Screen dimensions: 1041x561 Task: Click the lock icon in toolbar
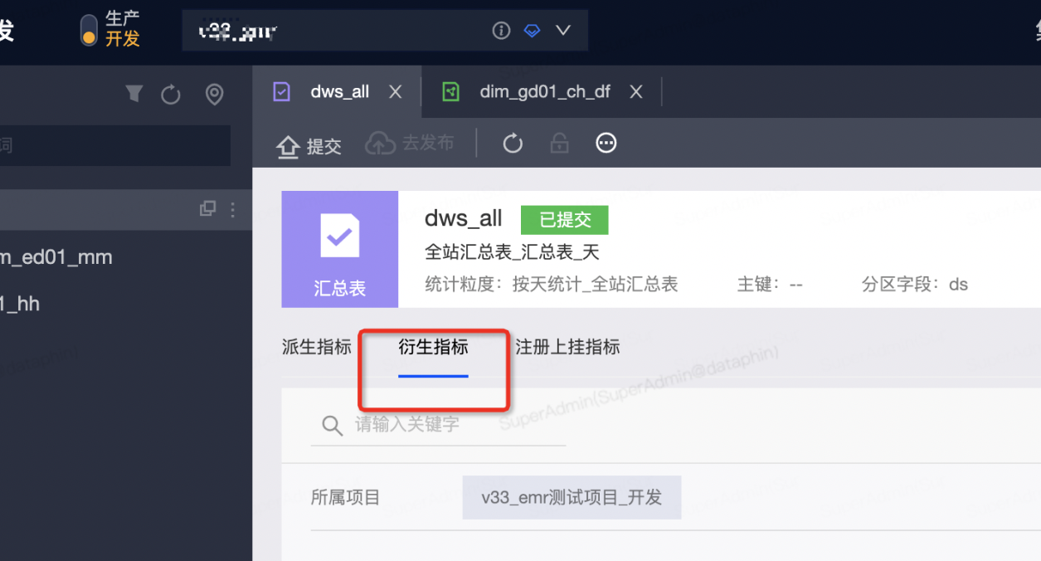(x=560, y=144)
